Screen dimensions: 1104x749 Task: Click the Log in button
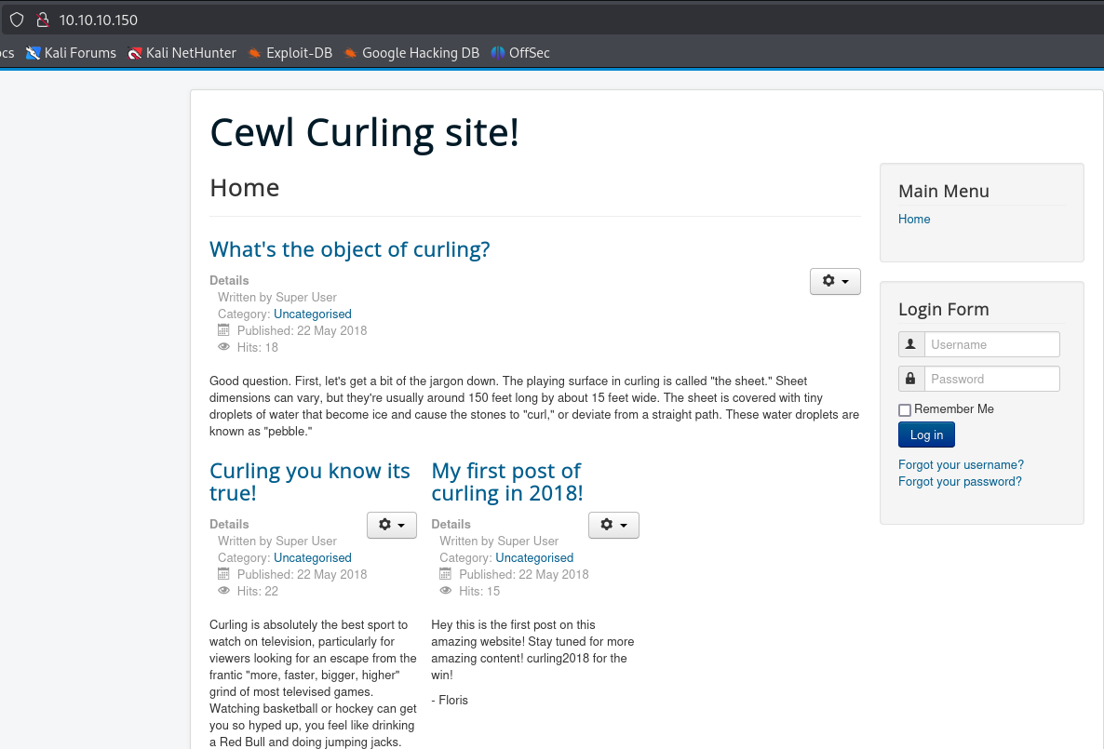pos(926,435)
